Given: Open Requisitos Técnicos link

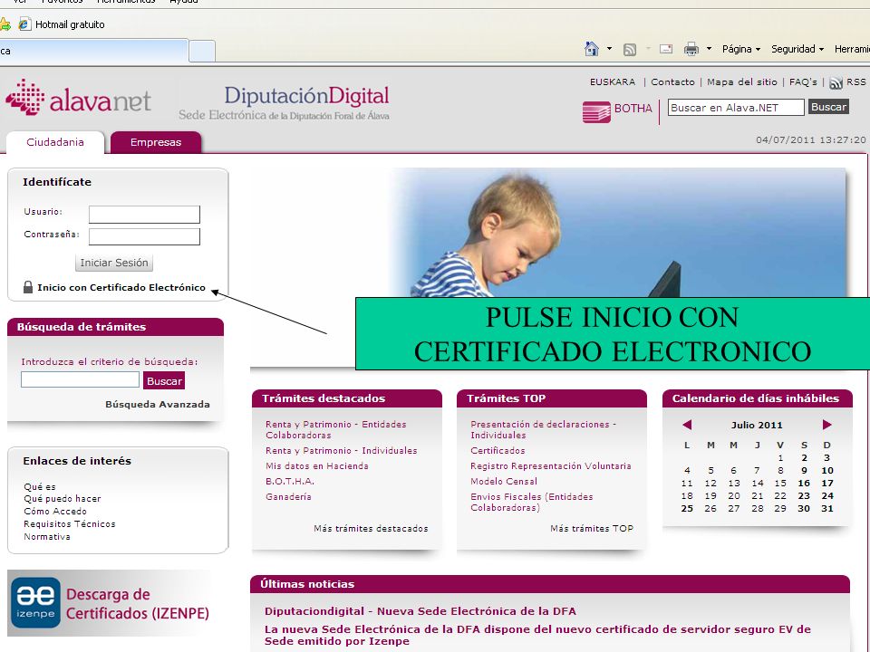Looking at the screenshot, I should 70,524.
